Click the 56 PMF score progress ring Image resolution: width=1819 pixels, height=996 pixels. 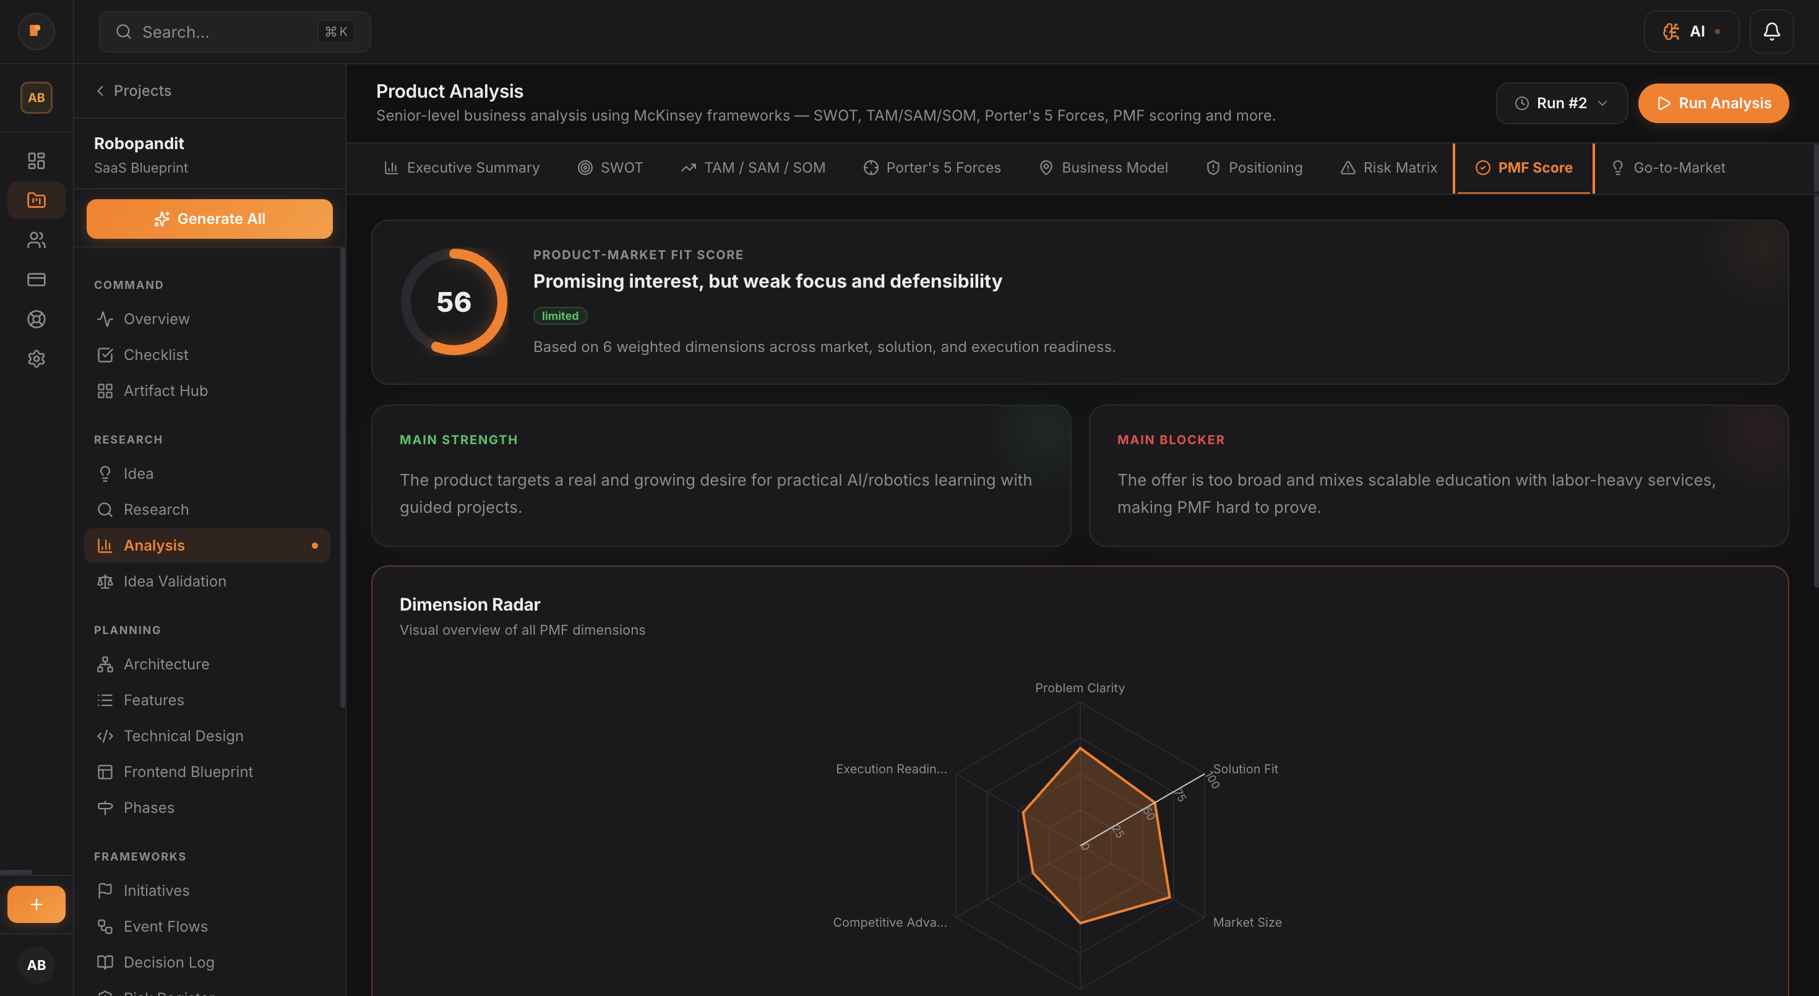454,301
